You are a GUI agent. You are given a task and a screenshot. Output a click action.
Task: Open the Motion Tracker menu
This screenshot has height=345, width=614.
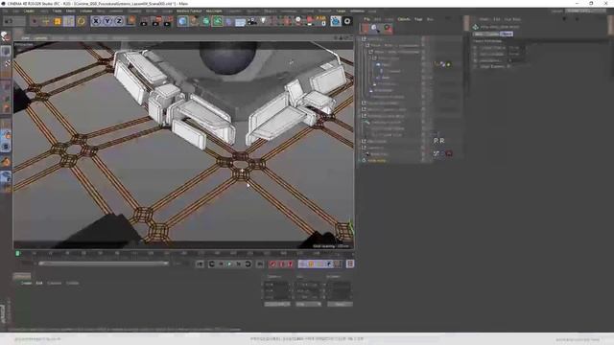[189, 11]
